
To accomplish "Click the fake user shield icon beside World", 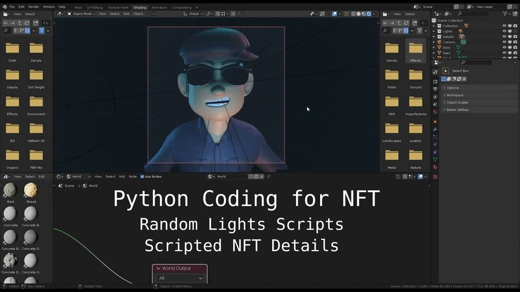I will click(251, 176).
